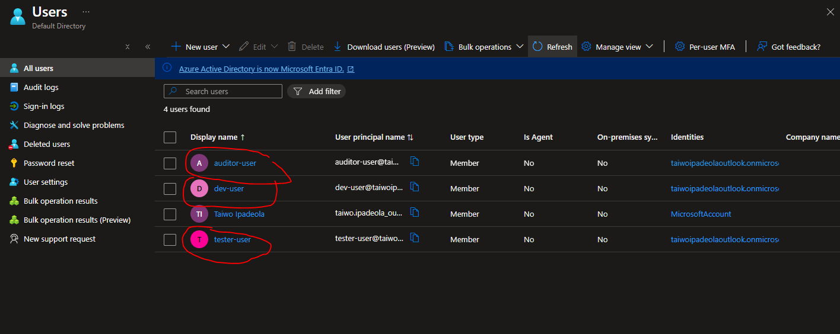Click Add filter button
This screenshot has height=334, width=840.
pyautogui.click(x=317, y=91)
